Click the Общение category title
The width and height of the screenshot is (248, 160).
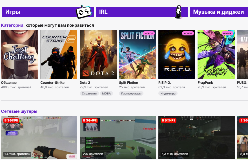(x=9, y=82)
